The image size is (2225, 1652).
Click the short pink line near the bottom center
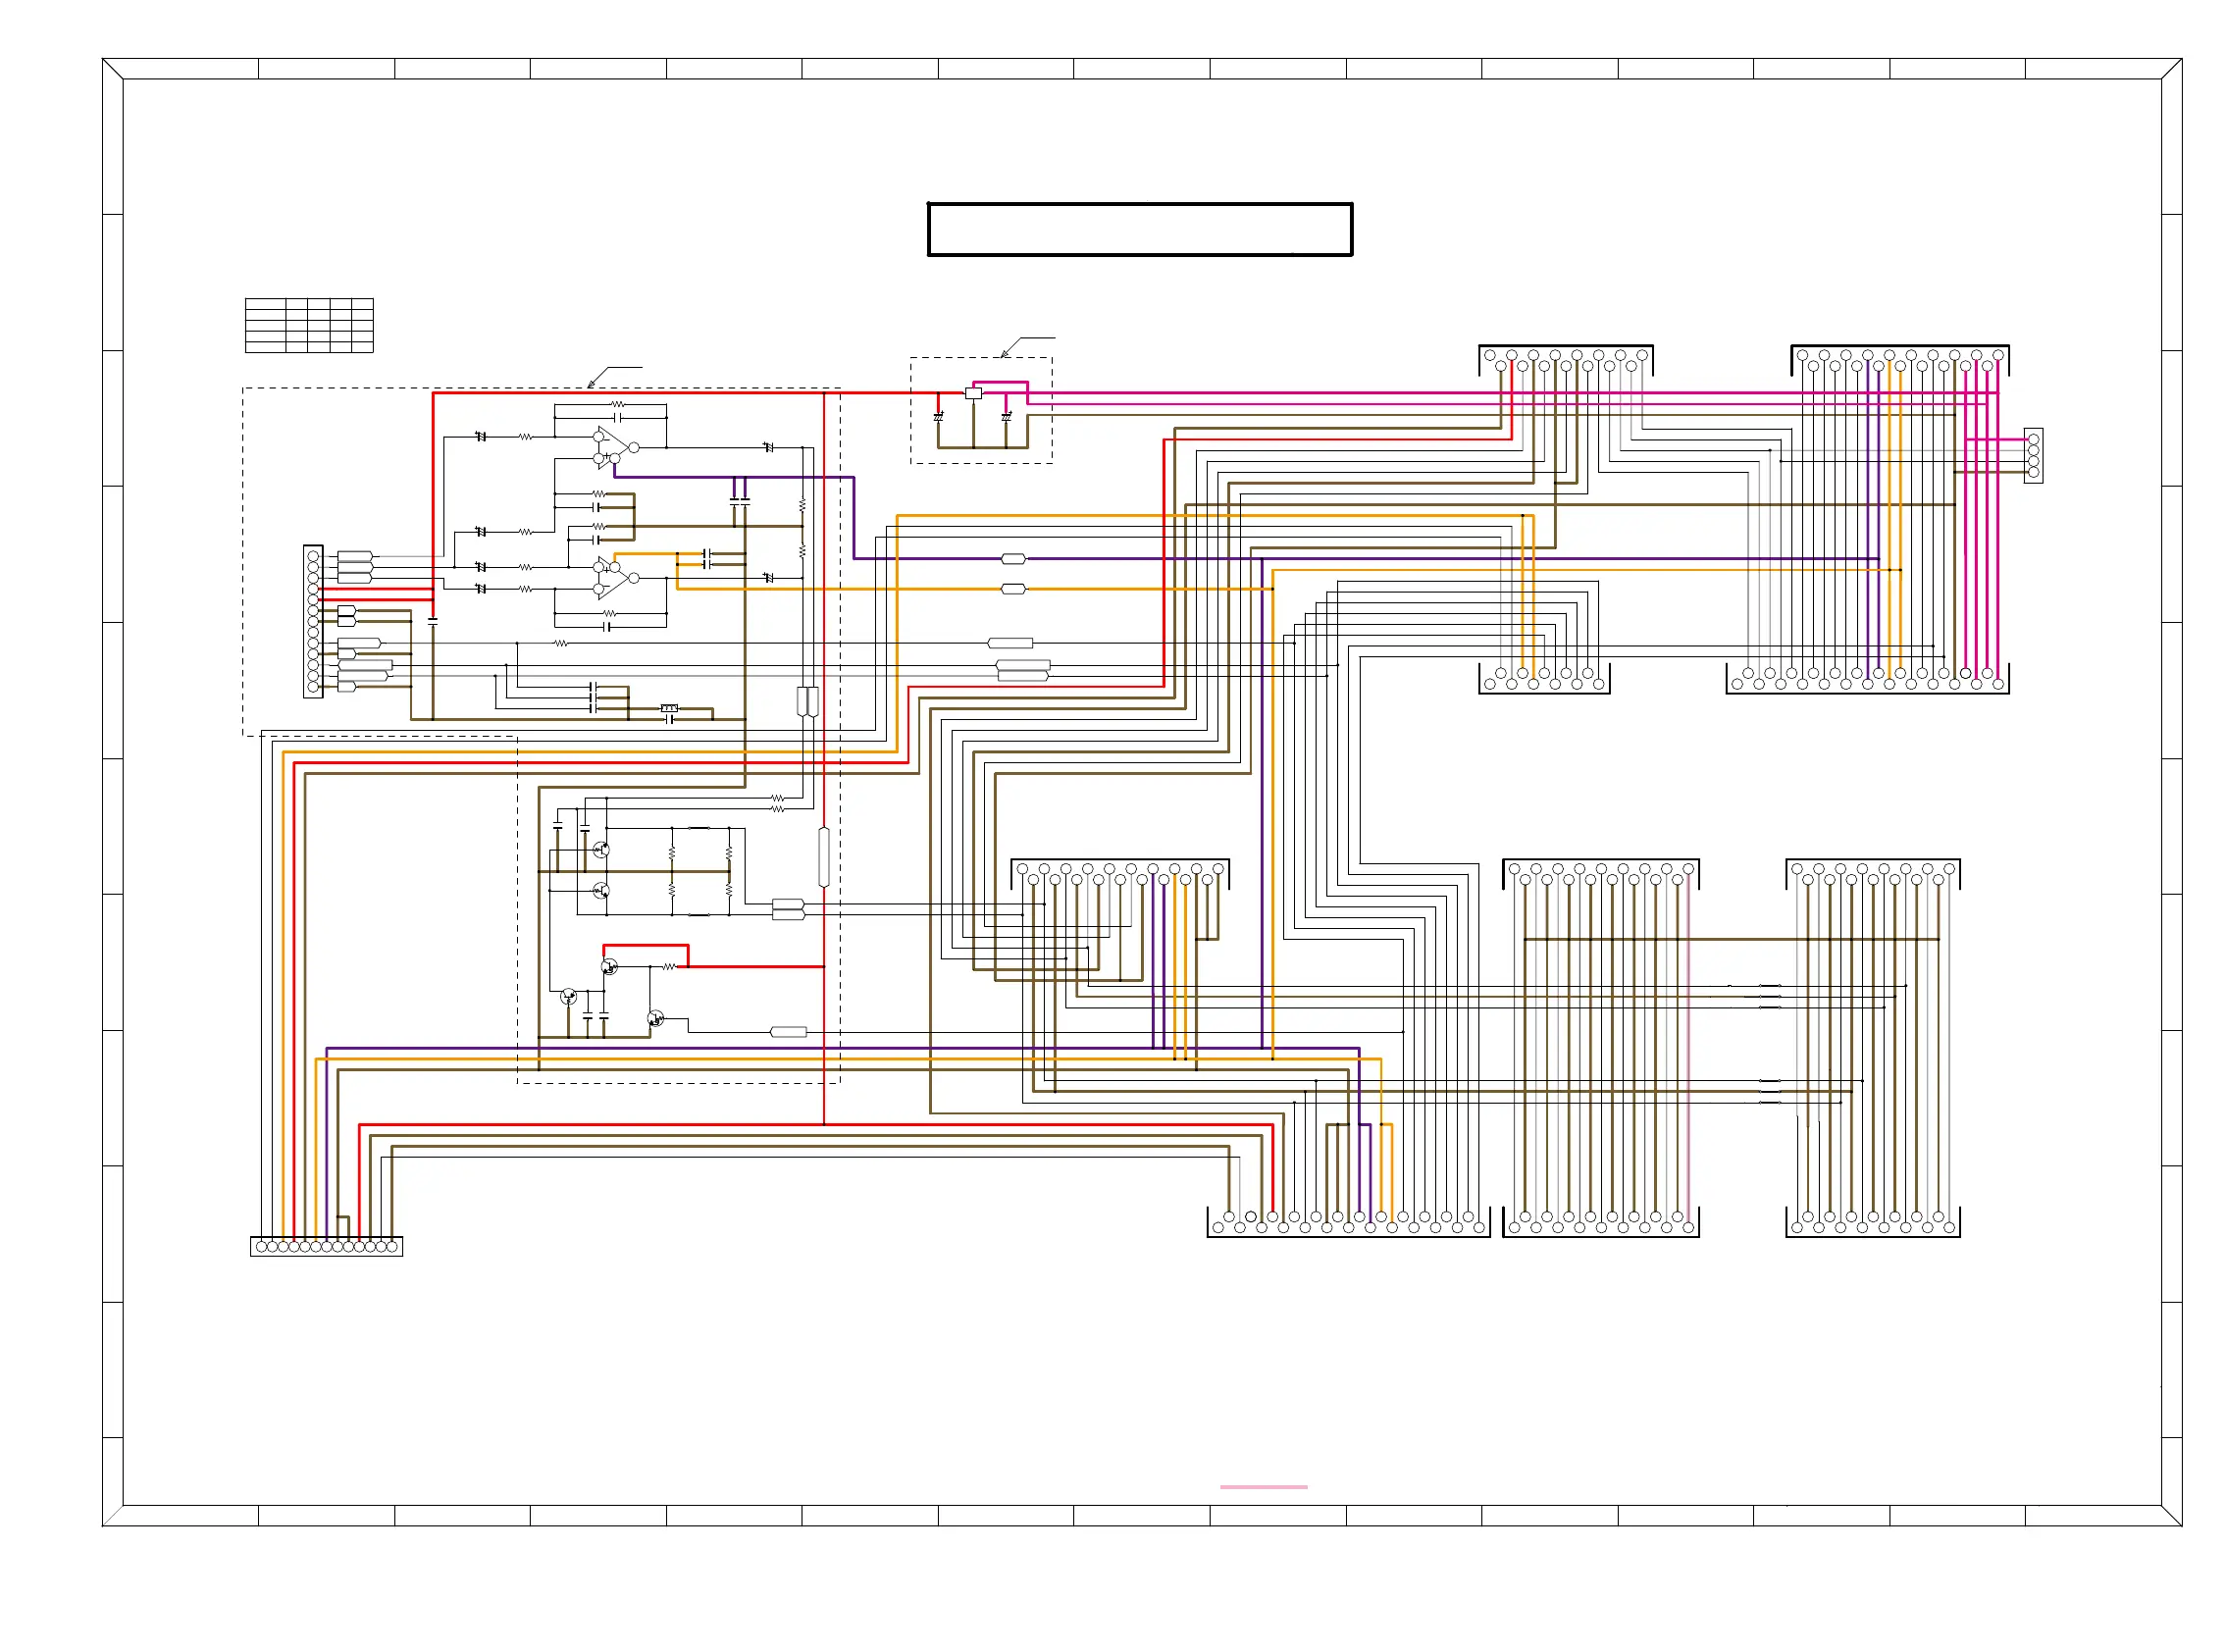pyautogui.click(x=1262, y=1486)
